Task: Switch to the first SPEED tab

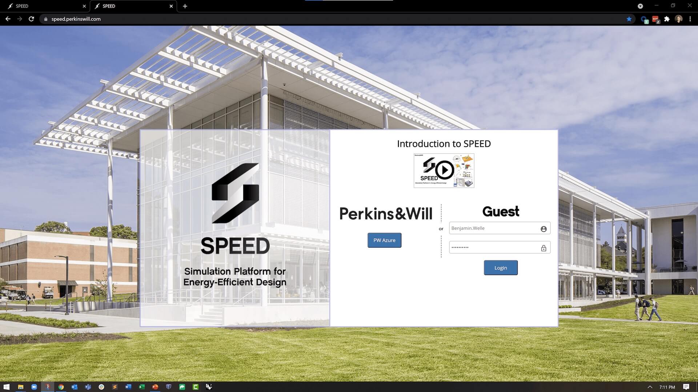Action: 44,6
